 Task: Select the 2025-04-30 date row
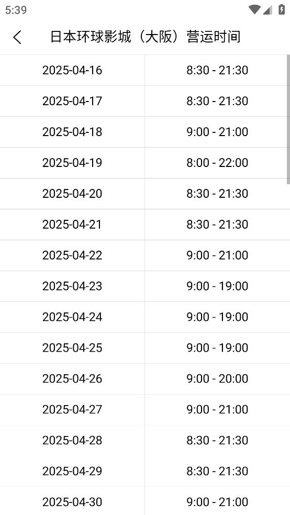[145, 502]
